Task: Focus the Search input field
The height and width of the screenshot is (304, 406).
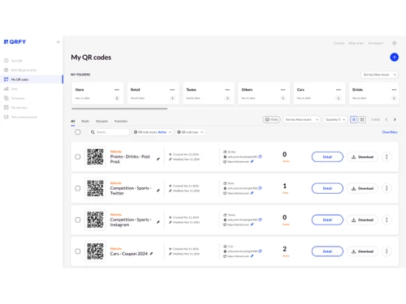Action: 109,132
